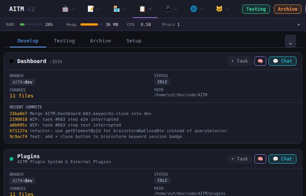Image resolution: width=306 pixels, height=196 pixels.
Task: Click the branch icon beside the robot
Action: coord(73,9)
